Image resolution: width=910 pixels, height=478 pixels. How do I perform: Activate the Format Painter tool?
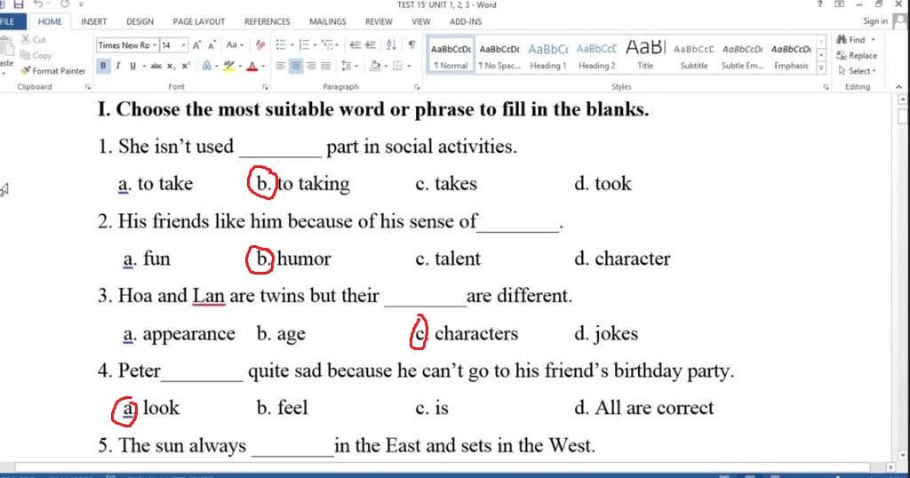pos(52,71)
